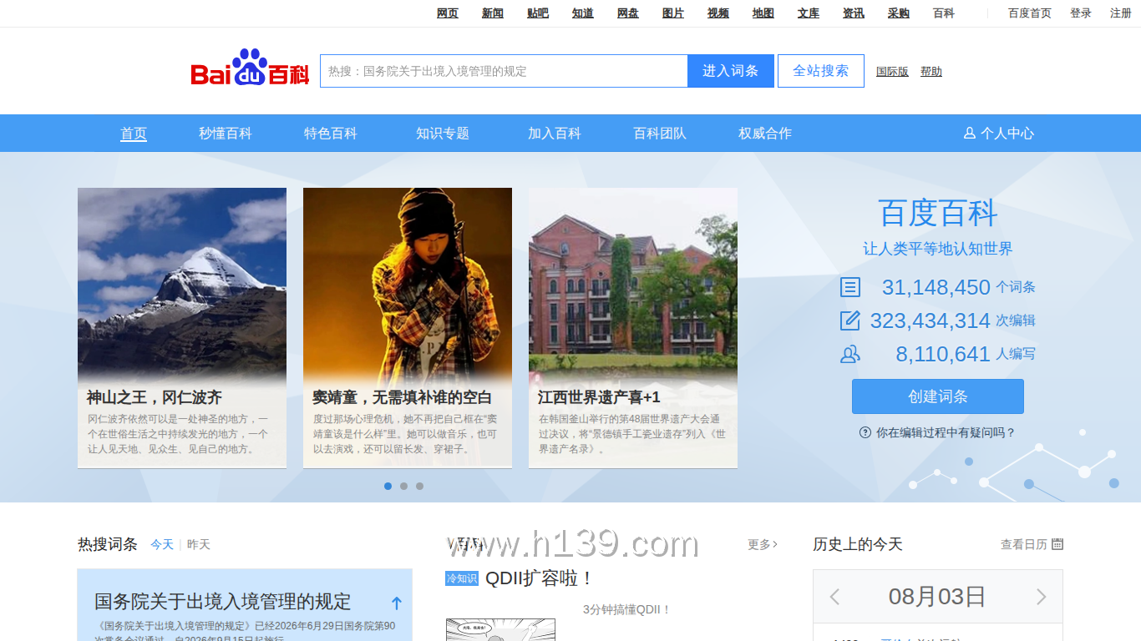Open 贴吧 in top navigation
1141x641 pixels.
click(x=538, y=13)
